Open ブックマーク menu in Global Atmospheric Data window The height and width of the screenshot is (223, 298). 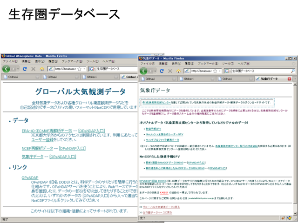tap(72, 61)
